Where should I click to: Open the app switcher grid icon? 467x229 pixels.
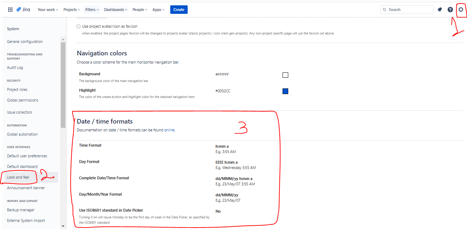[x=10, y=9]
